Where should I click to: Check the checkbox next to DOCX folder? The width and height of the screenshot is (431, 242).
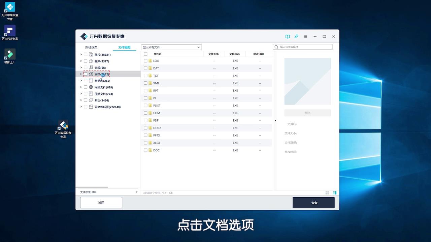[145, 128]
